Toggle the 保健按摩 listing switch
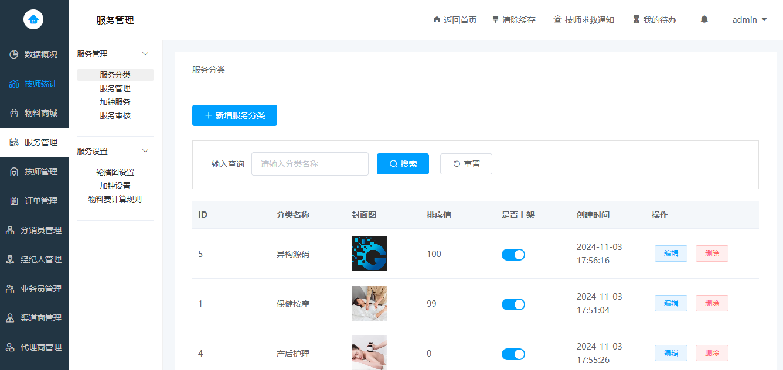The width and height of the screenshot is (783, 370). pyautogui.click(x=513, y=304)
